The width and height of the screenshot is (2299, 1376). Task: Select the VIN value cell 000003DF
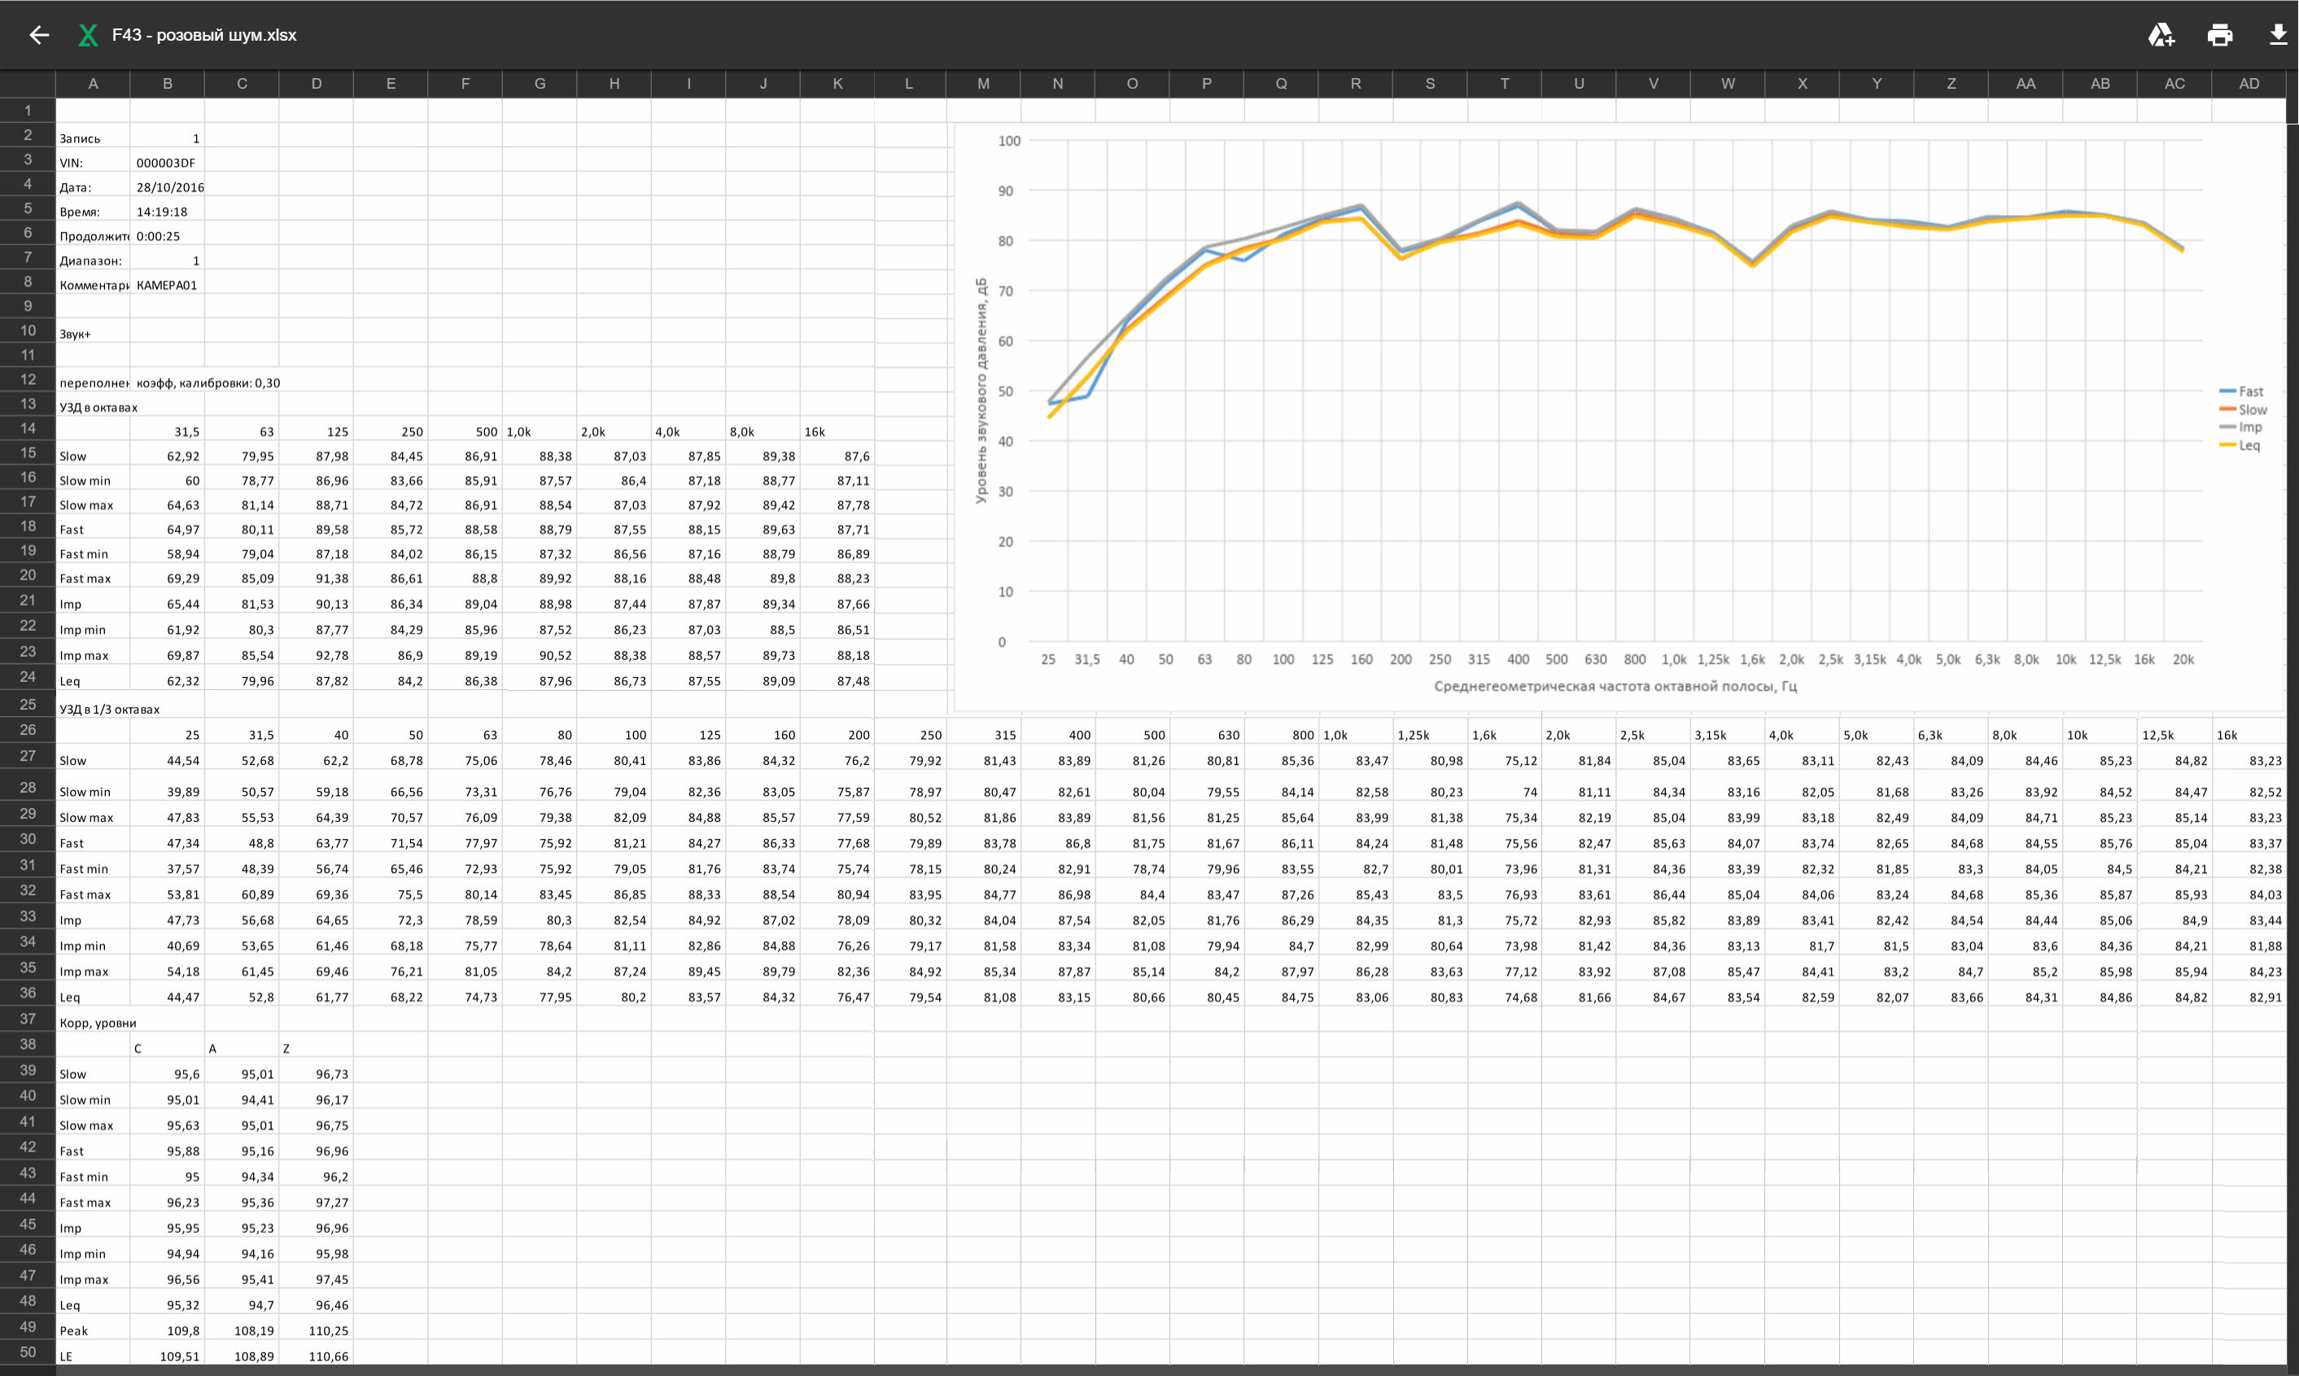click(167, 164)
